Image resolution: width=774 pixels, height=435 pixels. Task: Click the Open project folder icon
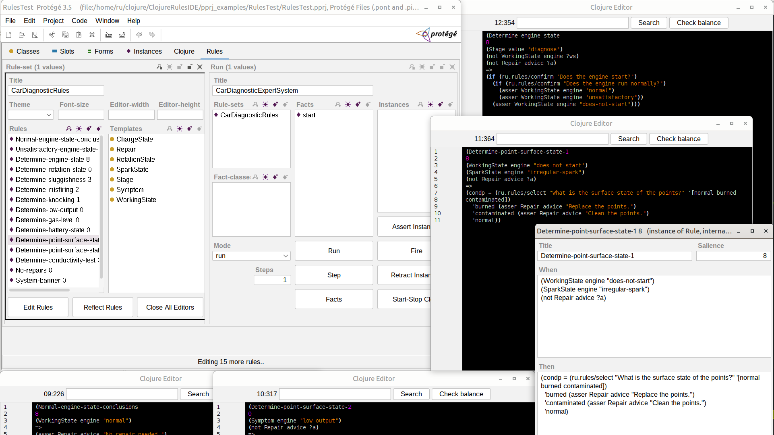[x=22, y=35]
